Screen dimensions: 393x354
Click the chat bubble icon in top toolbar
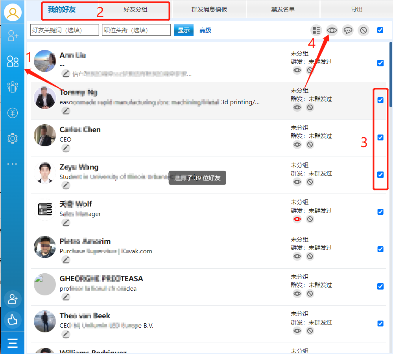(x=348, y=30)
